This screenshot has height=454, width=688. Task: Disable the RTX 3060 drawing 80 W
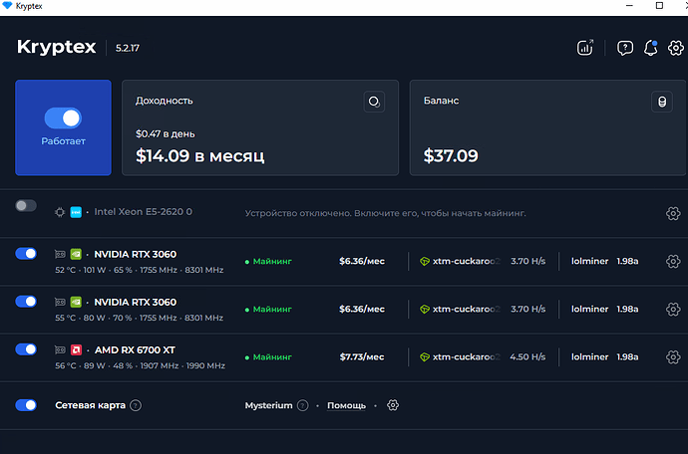point(26,301)
